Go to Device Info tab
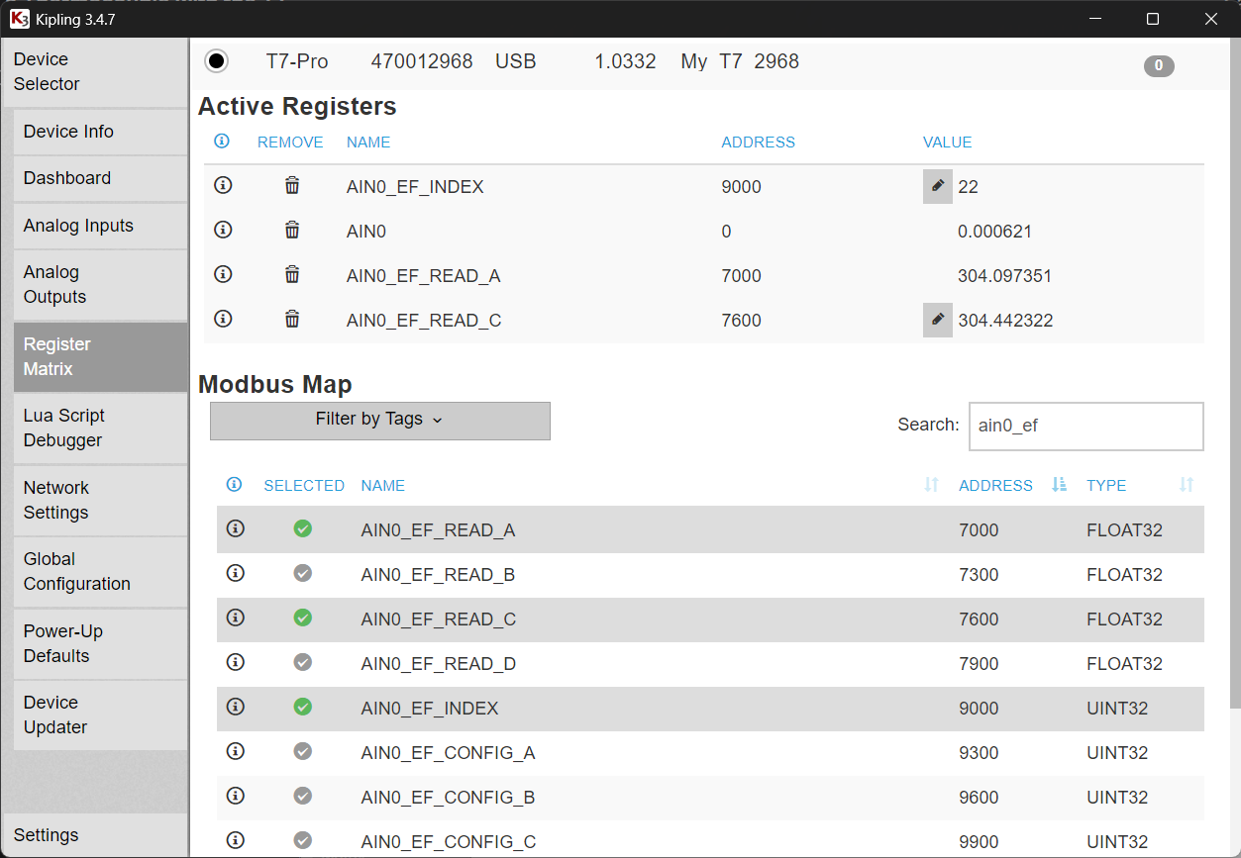 100,132
